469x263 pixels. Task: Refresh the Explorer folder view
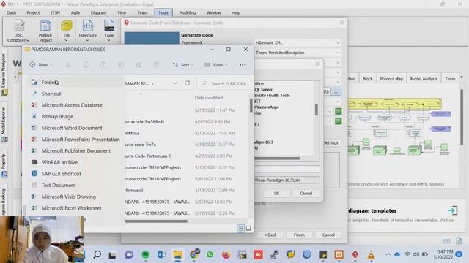pyautogui.click(x=188, y=83)
